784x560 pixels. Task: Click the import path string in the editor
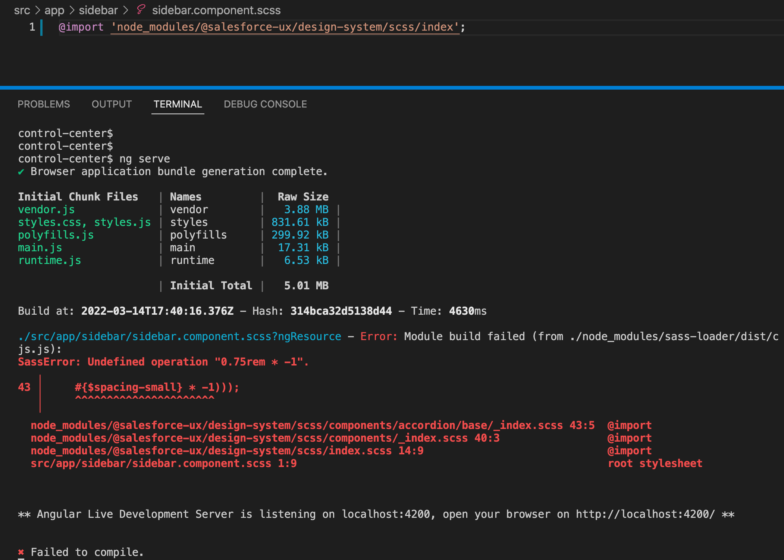click(284, 27)
